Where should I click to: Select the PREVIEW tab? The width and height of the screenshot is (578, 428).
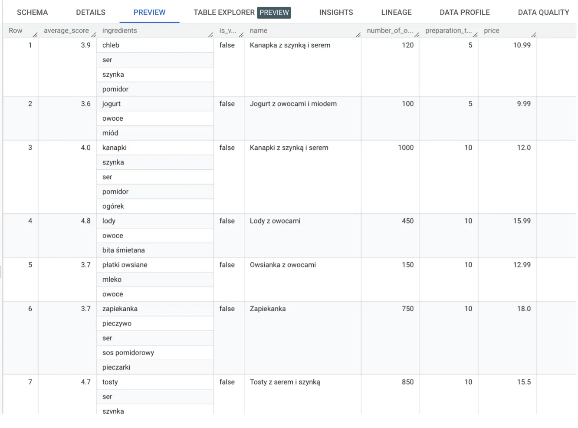pyautogui.click(x=149, y=13)
